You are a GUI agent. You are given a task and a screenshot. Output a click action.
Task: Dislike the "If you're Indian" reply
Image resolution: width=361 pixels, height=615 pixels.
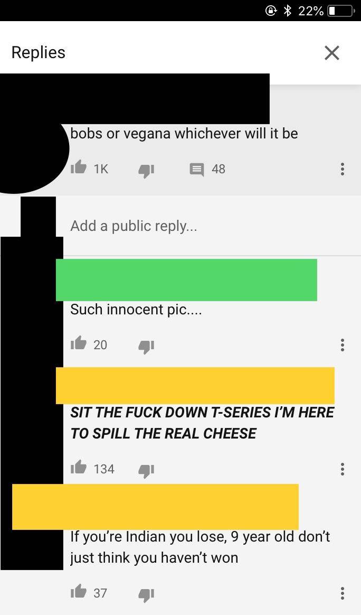pyautogui.click(x=147, y=594)
